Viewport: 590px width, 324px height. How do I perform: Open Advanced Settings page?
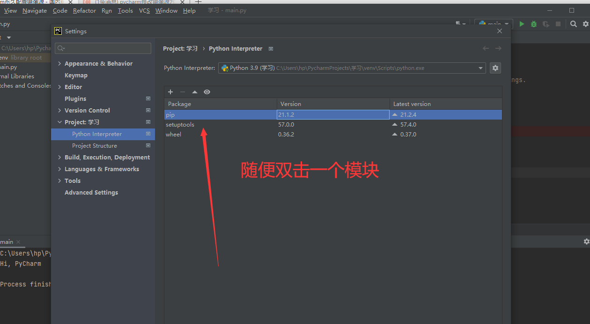point(91,193)
